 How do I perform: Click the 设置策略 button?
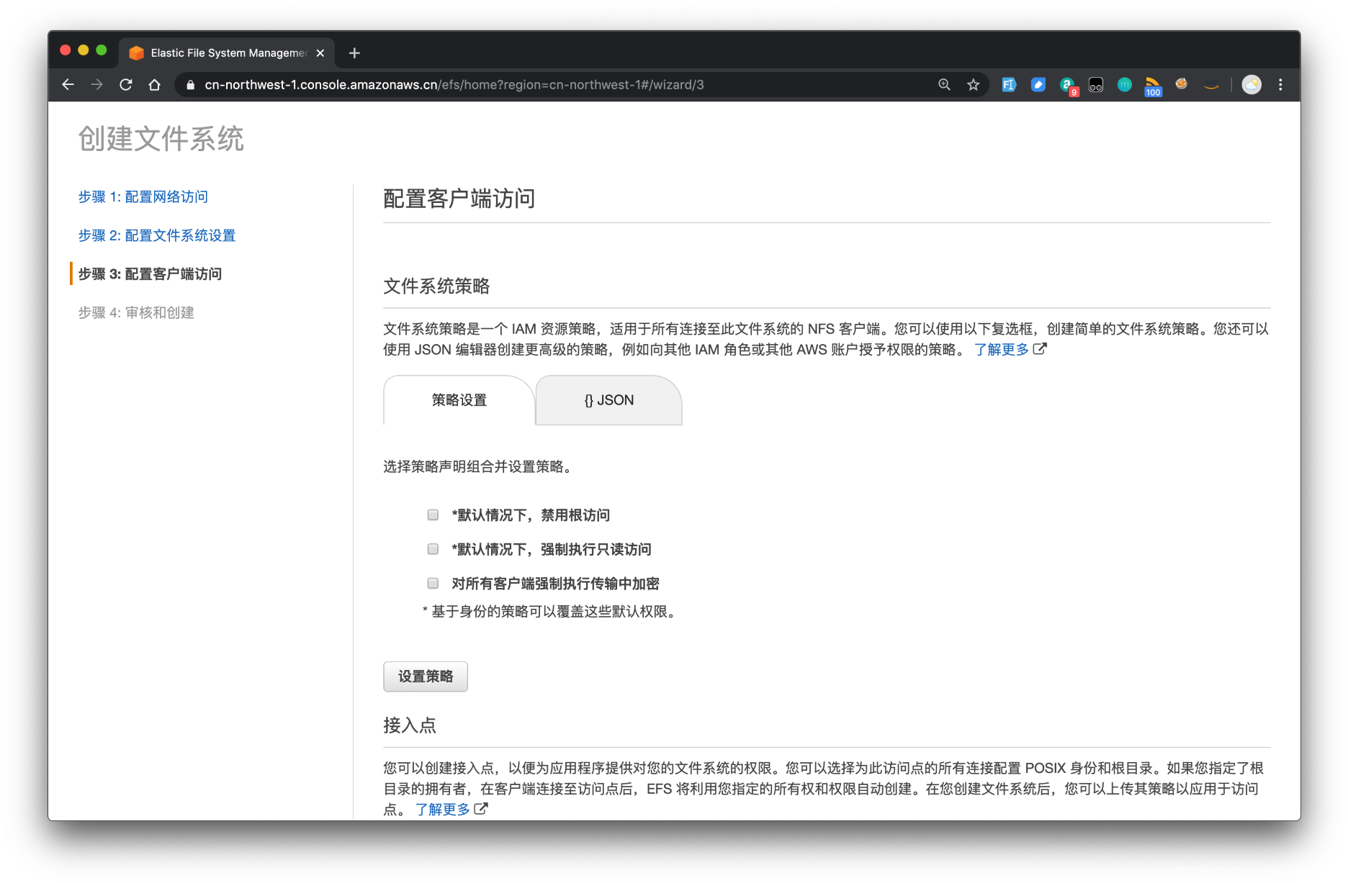[x=426, y=676]
